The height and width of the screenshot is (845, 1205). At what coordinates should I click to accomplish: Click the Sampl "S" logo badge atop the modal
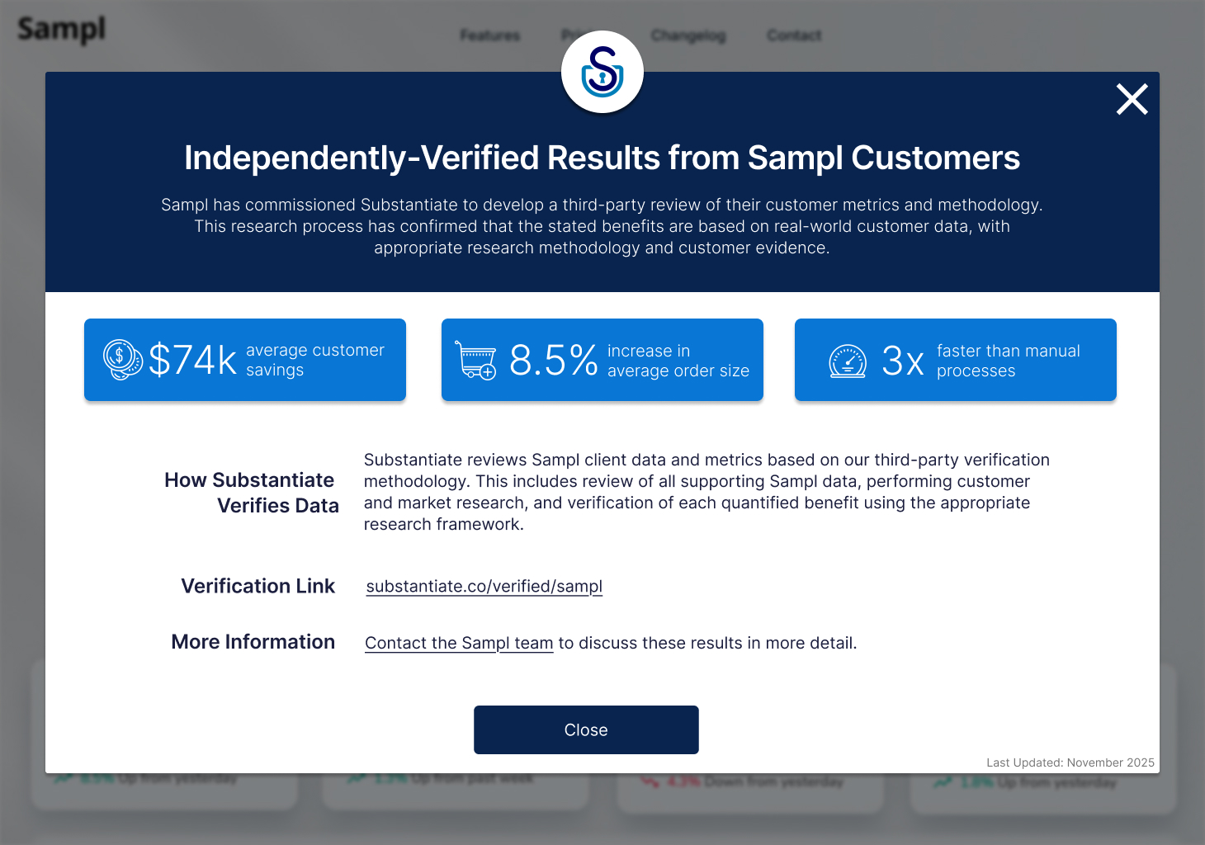[x=602, y=72]
